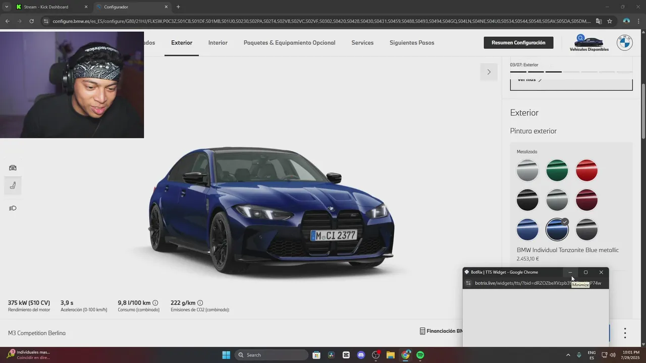Screen dimensions: 646x363
Task: Go to the Services tab
Action: (362, 43)
